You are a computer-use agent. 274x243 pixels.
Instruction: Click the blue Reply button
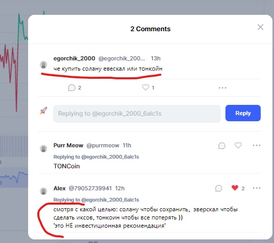pyautogui.click(x=243, y=113)
